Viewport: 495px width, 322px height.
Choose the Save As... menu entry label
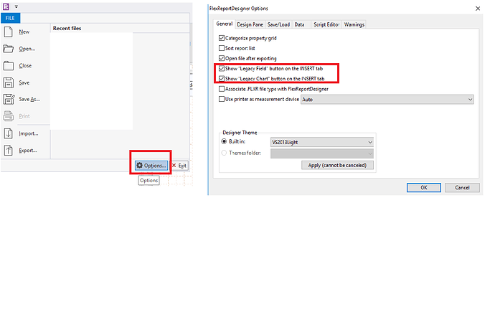29,99
